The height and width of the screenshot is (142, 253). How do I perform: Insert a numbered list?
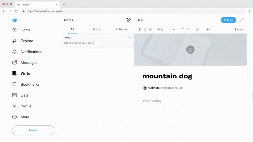(x=188, y=30)
